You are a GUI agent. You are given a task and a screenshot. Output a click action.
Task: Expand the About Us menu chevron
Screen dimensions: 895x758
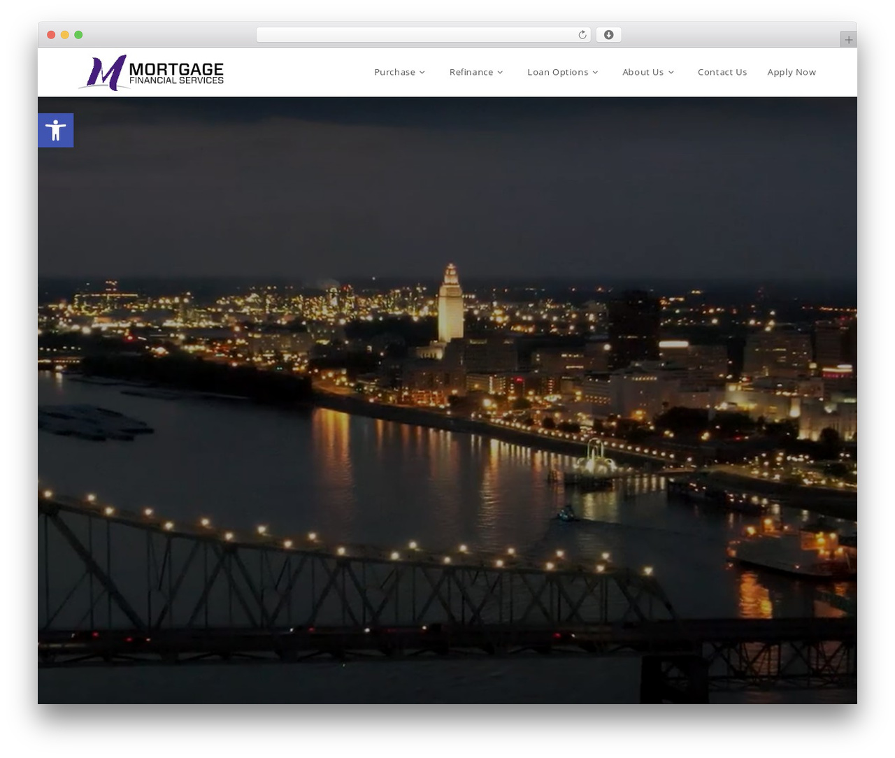[x=671, y=73]
